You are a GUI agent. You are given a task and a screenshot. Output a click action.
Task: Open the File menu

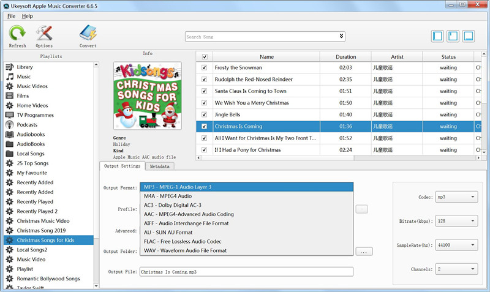tap(11, 17)
